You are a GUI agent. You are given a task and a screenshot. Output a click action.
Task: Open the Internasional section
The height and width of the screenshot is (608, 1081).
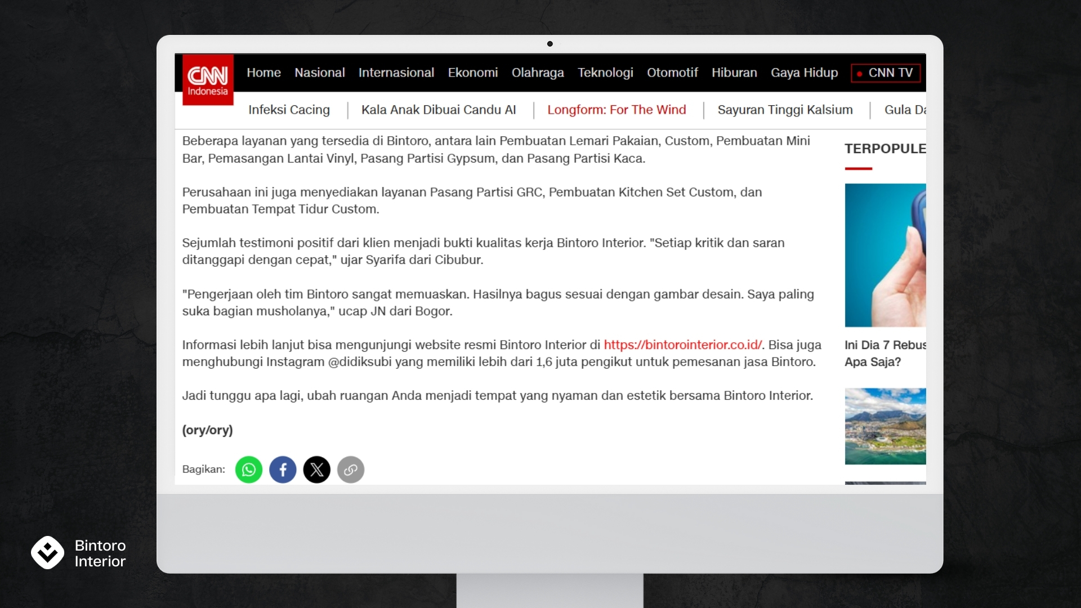click(396, 73)
